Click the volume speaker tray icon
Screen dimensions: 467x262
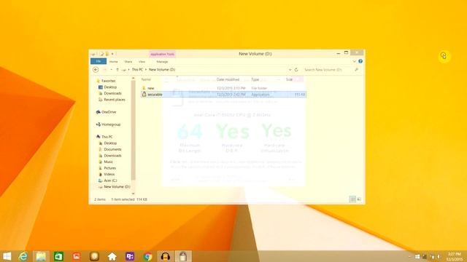[x=439, y=257]
